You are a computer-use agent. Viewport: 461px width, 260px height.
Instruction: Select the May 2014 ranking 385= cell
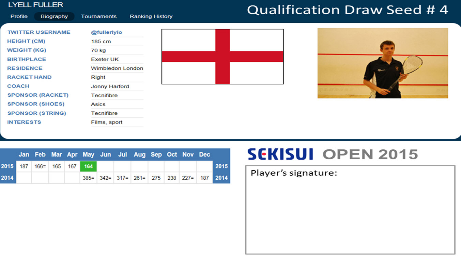tap(89, 178)
